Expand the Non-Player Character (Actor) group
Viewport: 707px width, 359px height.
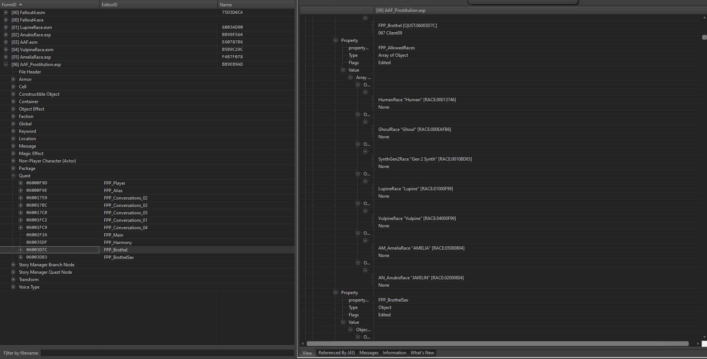tap(13, 161)
